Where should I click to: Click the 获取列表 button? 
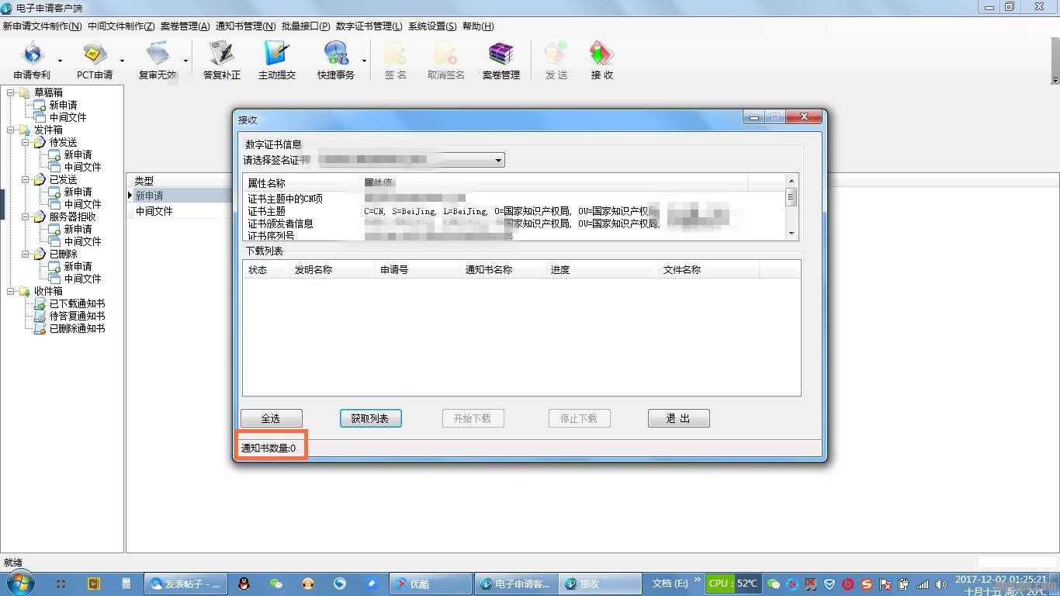370,419
